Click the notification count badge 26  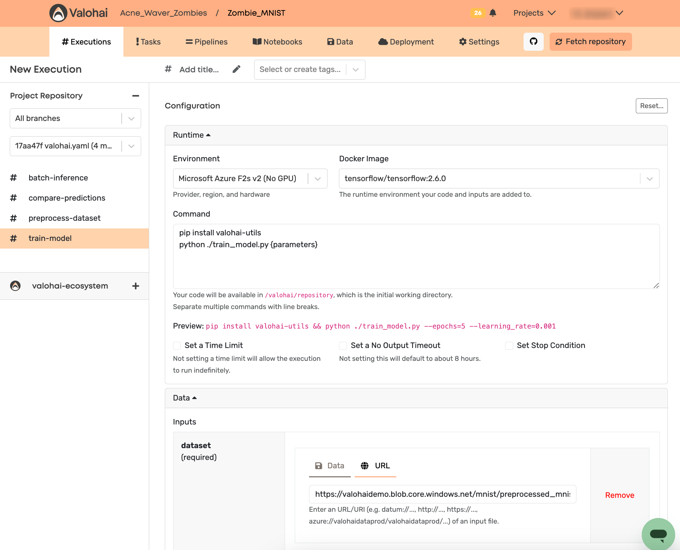(478, 13)
